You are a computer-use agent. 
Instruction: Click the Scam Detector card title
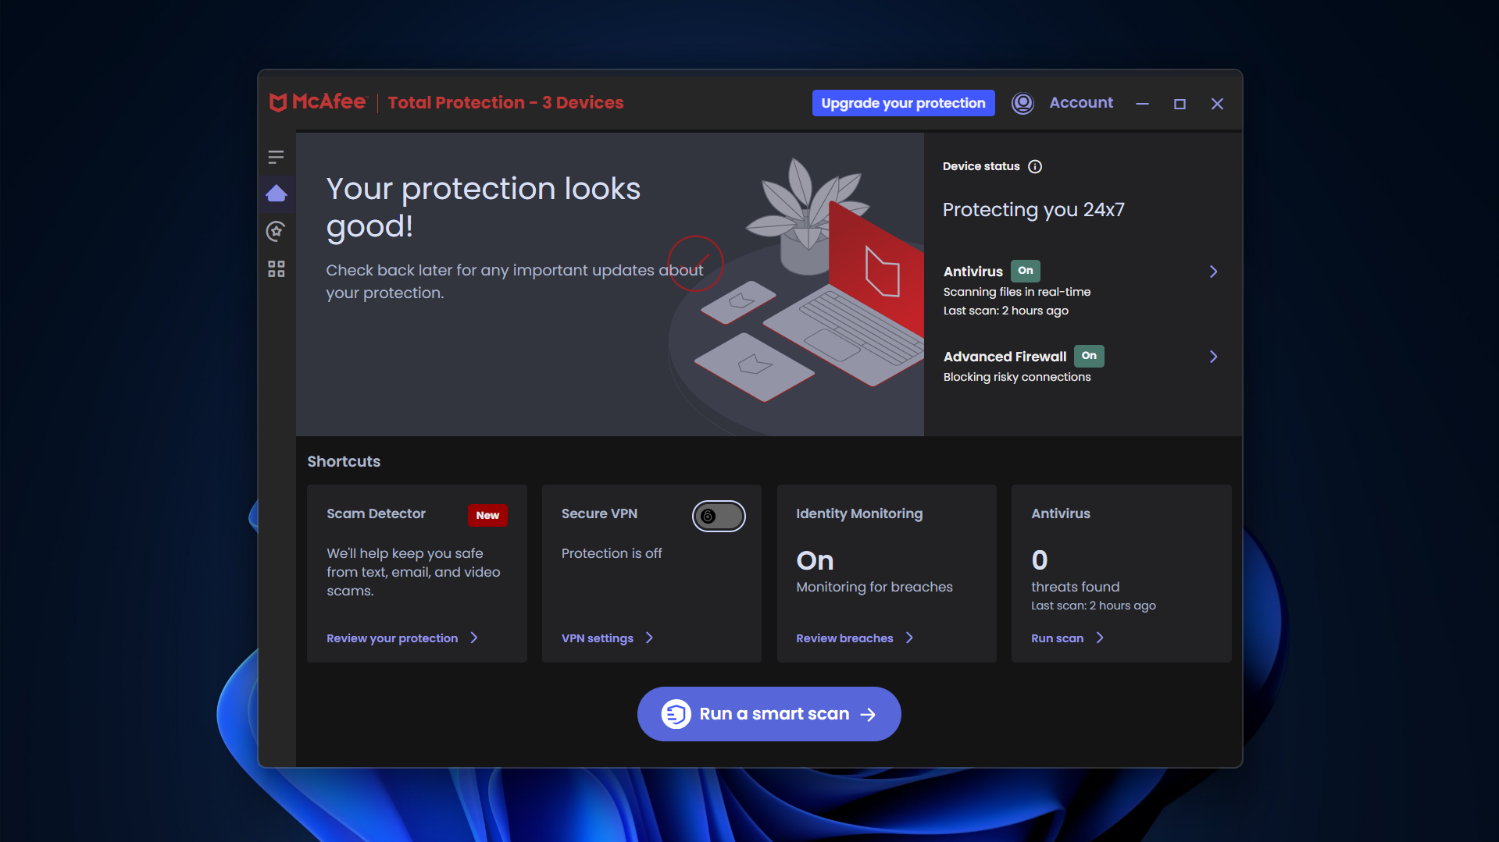pyautogui.click(x=376, y=513)
